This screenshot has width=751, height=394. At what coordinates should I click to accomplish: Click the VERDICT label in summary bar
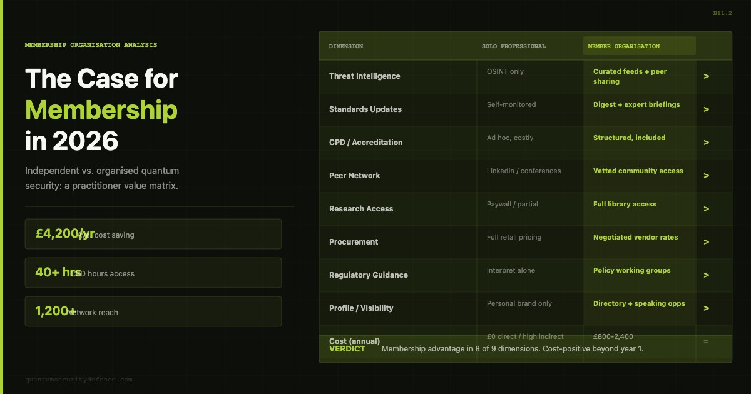click(347, 349)
